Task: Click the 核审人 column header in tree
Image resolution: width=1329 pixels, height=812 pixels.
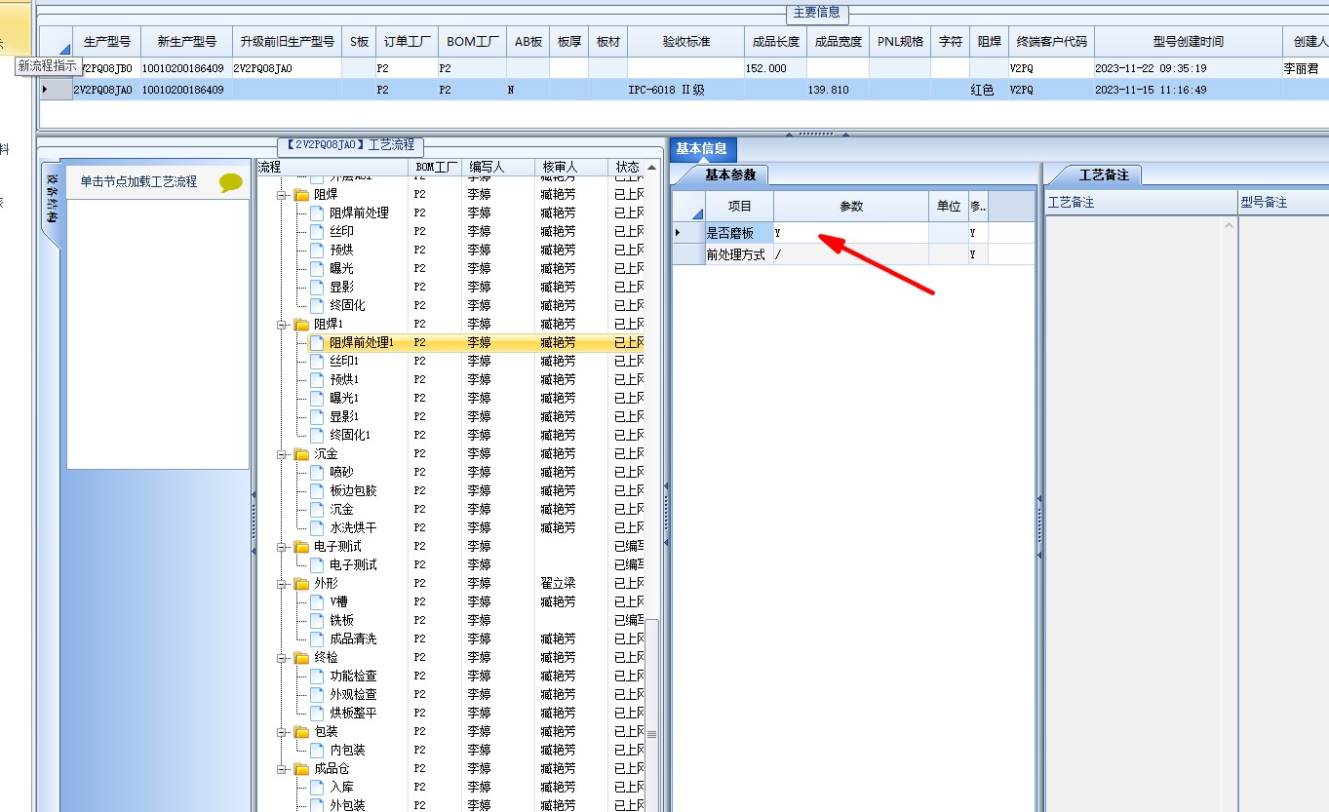Action: [x=570, y=168]
